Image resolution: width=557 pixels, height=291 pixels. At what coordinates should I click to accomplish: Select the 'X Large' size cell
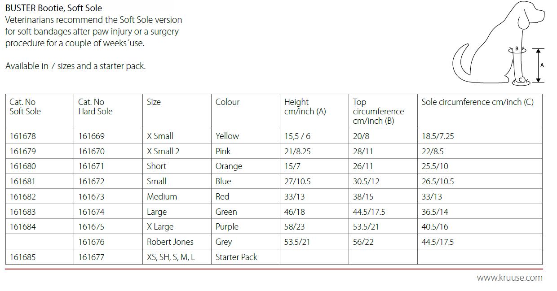(x=160, y=227)
